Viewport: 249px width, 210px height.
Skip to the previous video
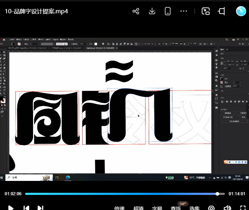click(26, 208)
